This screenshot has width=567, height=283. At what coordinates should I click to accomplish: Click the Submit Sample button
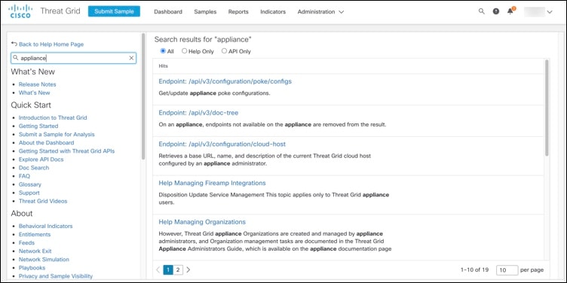tap(114, 11)
